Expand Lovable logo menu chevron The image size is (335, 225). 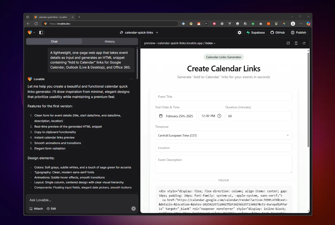(34, 32)
